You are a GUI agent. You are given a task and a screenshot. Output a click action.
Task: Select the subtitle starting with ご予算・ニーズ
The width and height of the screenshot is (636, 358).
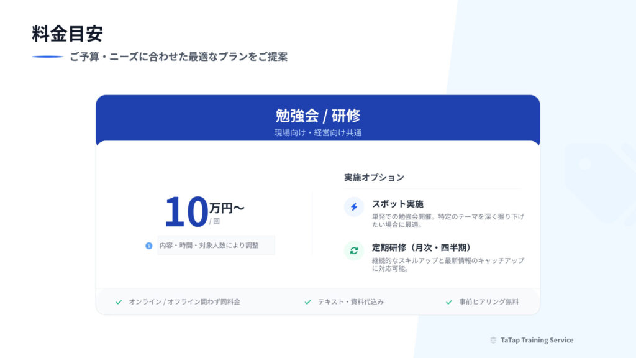point(178,57)
